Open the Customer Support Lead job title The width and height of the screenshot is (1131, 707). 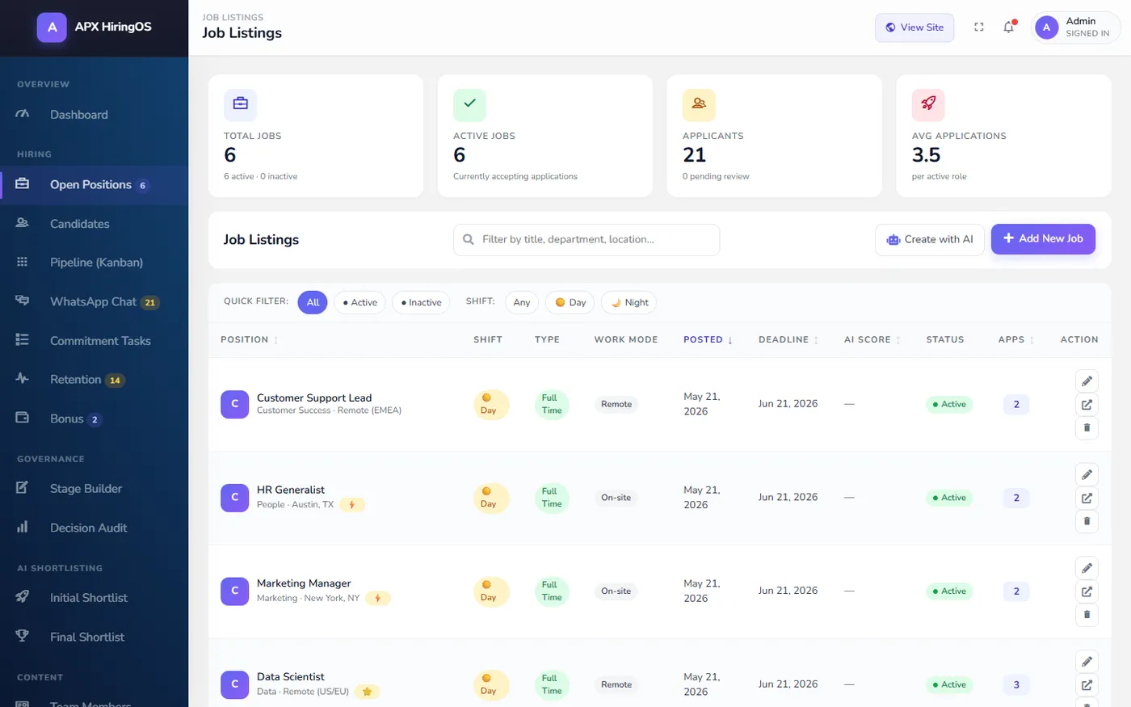point(314,398)
